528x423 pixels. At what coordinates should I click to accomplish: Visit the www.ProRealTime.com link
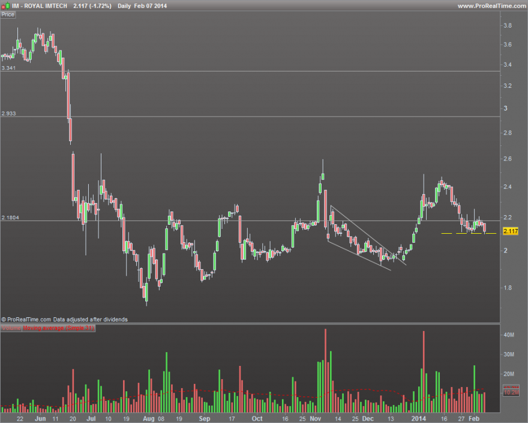point(491,6)
